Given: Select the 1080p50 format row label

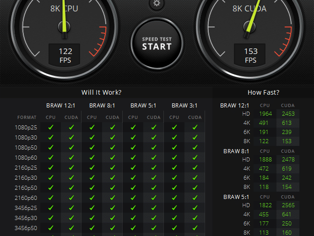Looking at the screenshot, I should click(x=26, y=148).
